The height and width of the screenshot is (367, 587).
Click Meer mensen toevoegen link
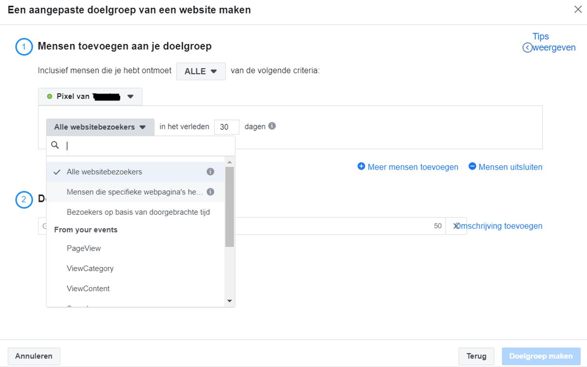(413, 167)
